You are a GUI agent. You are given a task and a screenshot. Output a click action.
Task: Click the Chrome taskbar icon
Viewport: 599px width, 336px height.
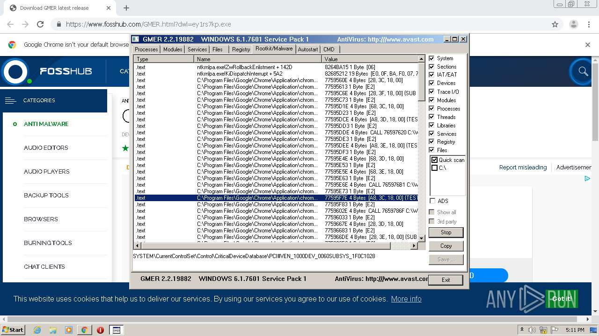point(84,330)
